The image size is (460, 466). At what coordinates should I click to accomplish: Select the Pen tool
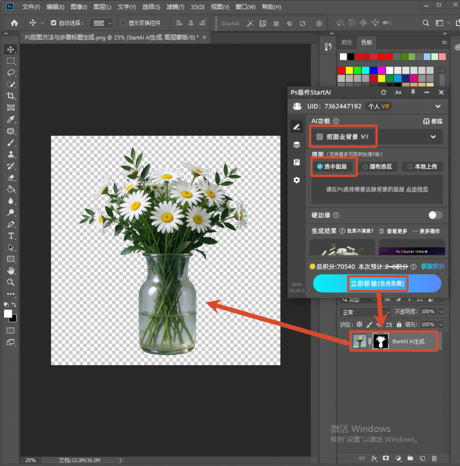(x=11, y=224)
